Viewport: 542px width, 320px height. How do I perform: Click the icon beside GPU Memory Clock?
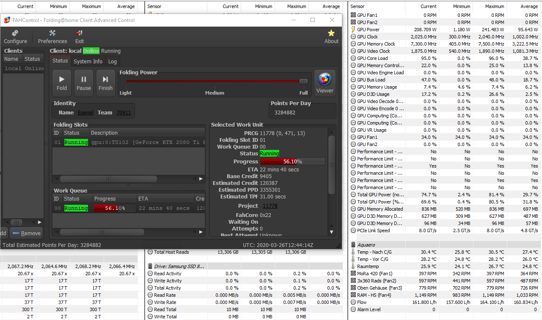point(353,44)
